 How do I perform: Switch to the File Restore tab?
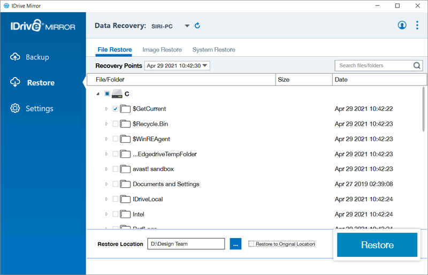point(114,50)
